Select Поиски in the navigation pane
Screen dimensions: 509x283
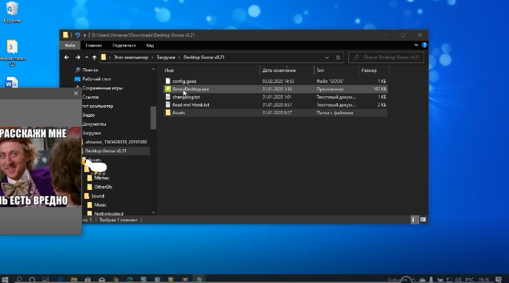[x=90, y=69]
